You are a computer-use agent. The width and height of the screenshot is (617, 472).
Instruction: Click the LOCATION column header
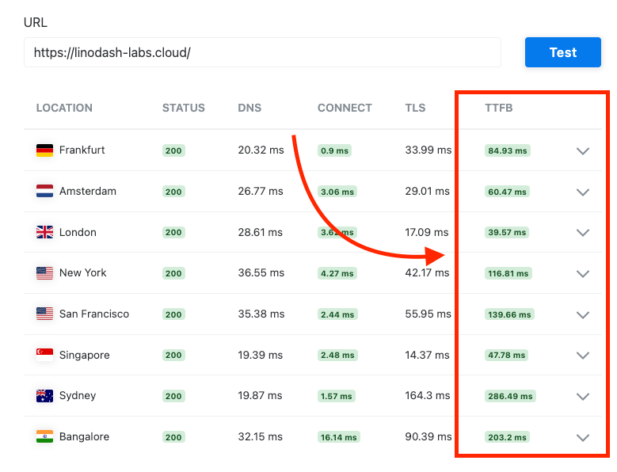[x=64, y=108]
